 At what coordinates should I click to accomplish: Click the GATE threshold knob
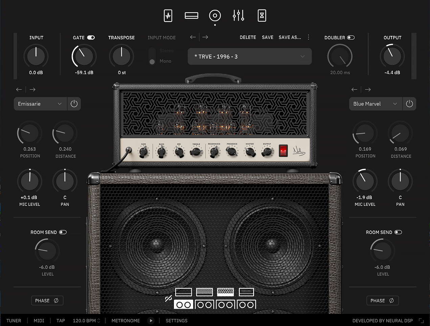pos(84,56)
